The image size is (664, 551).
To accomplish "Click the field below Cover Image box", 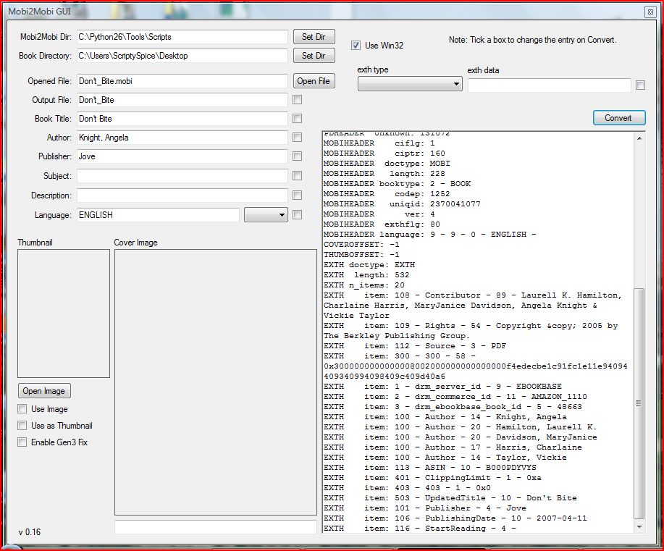I will click(216, 527).
